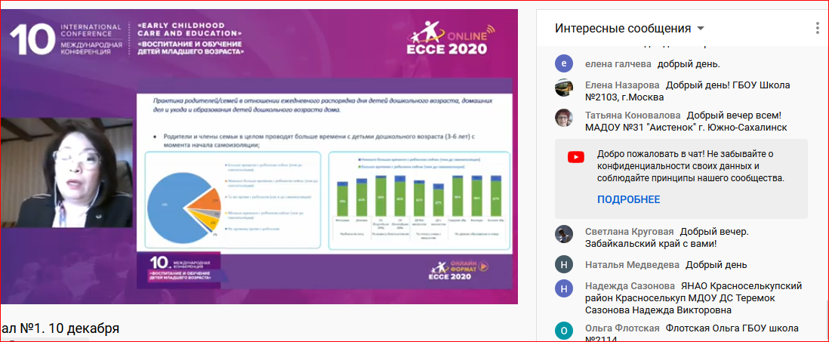This screenshot has height=342, width=829.
Task: Click the author name Надежда Сазонова
Action: pyautogui.click(x=629, y=286)
